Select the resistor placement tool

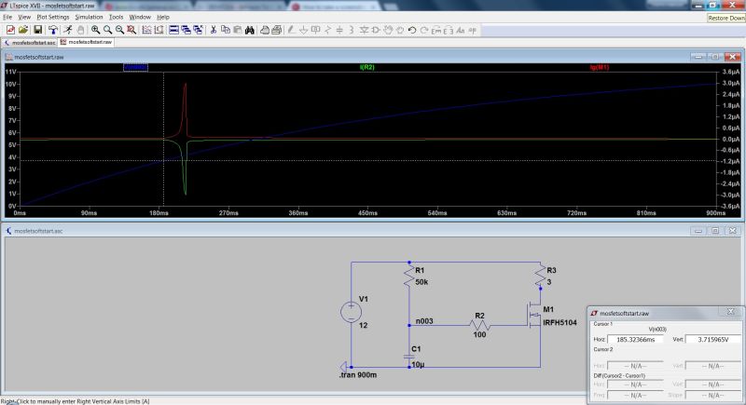327,30
